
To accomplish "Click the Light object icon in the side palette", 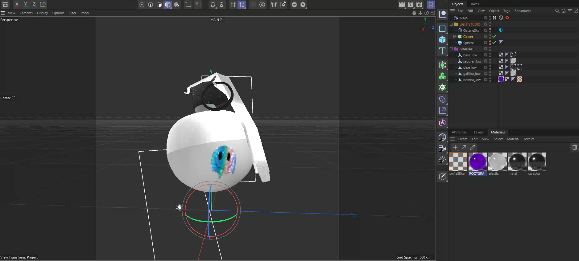I will [x=442, y=160].
